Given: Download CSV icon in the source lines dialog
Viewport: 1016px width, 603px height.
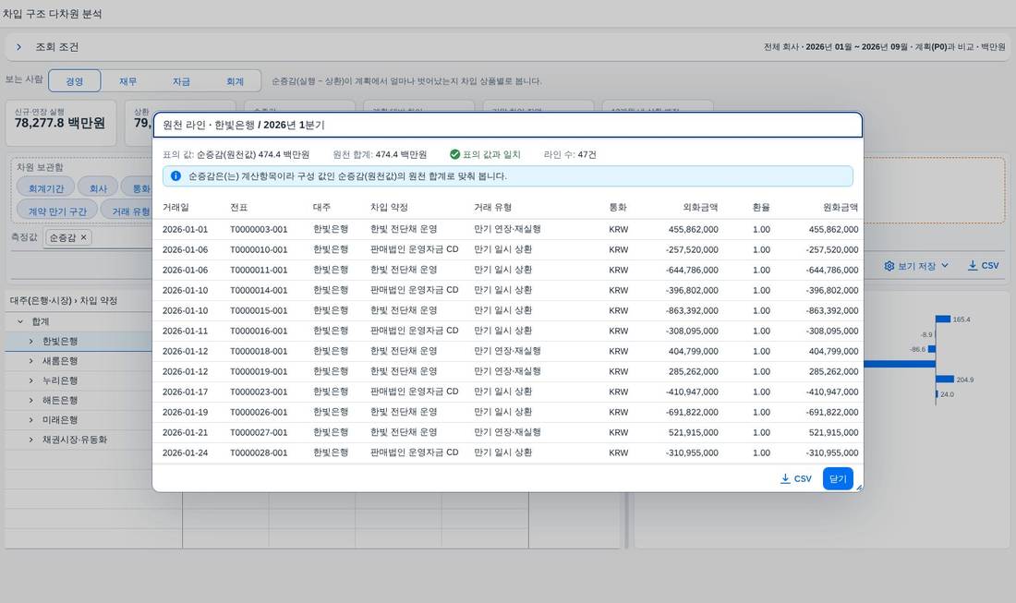Looking at the screenshot, I should (x=785, y=478).
